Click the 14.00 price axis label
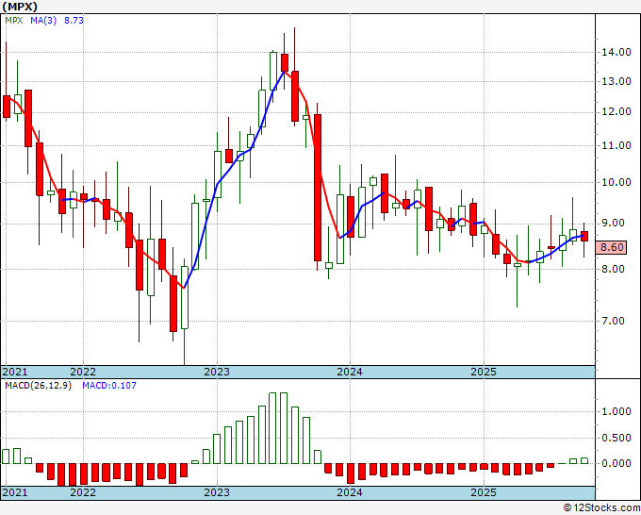641x515 pixels. (616, 52)
